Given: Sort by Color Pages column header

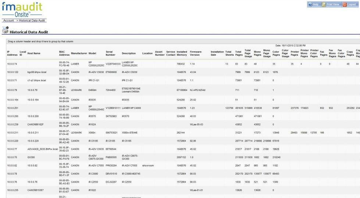Looking at the screenshot, I should coord(276,53).
